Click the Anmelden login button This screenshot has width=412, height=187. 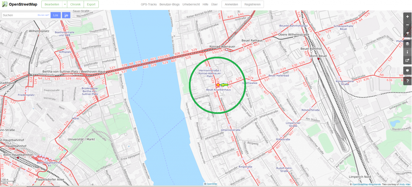231,5
